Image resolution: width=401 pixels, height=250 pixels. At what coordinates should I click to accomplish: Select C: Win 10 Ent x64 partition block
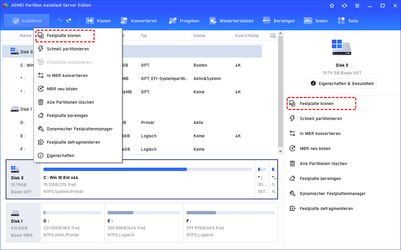coord(147,179)
